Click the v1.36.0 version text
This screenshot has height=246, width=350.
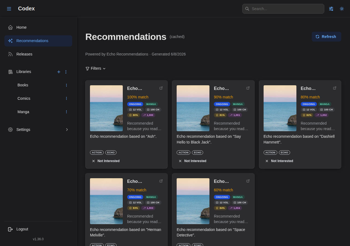coord(38,239)
